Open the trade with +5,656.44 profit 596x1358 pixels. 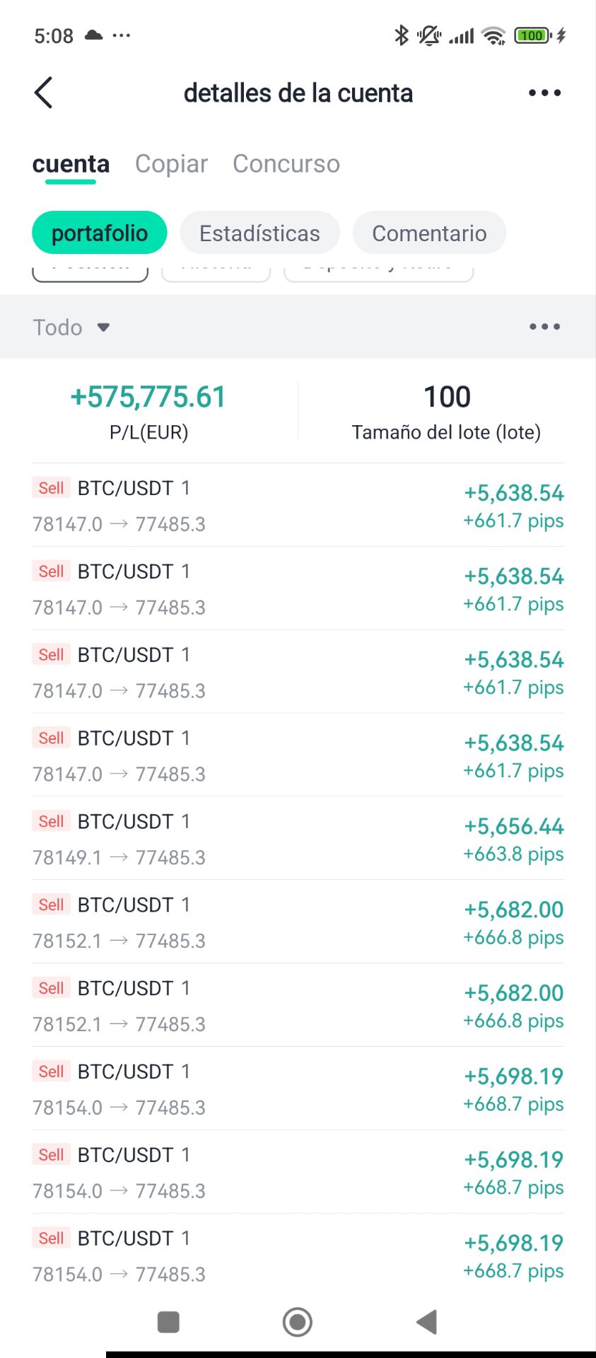tap(298, 838)
